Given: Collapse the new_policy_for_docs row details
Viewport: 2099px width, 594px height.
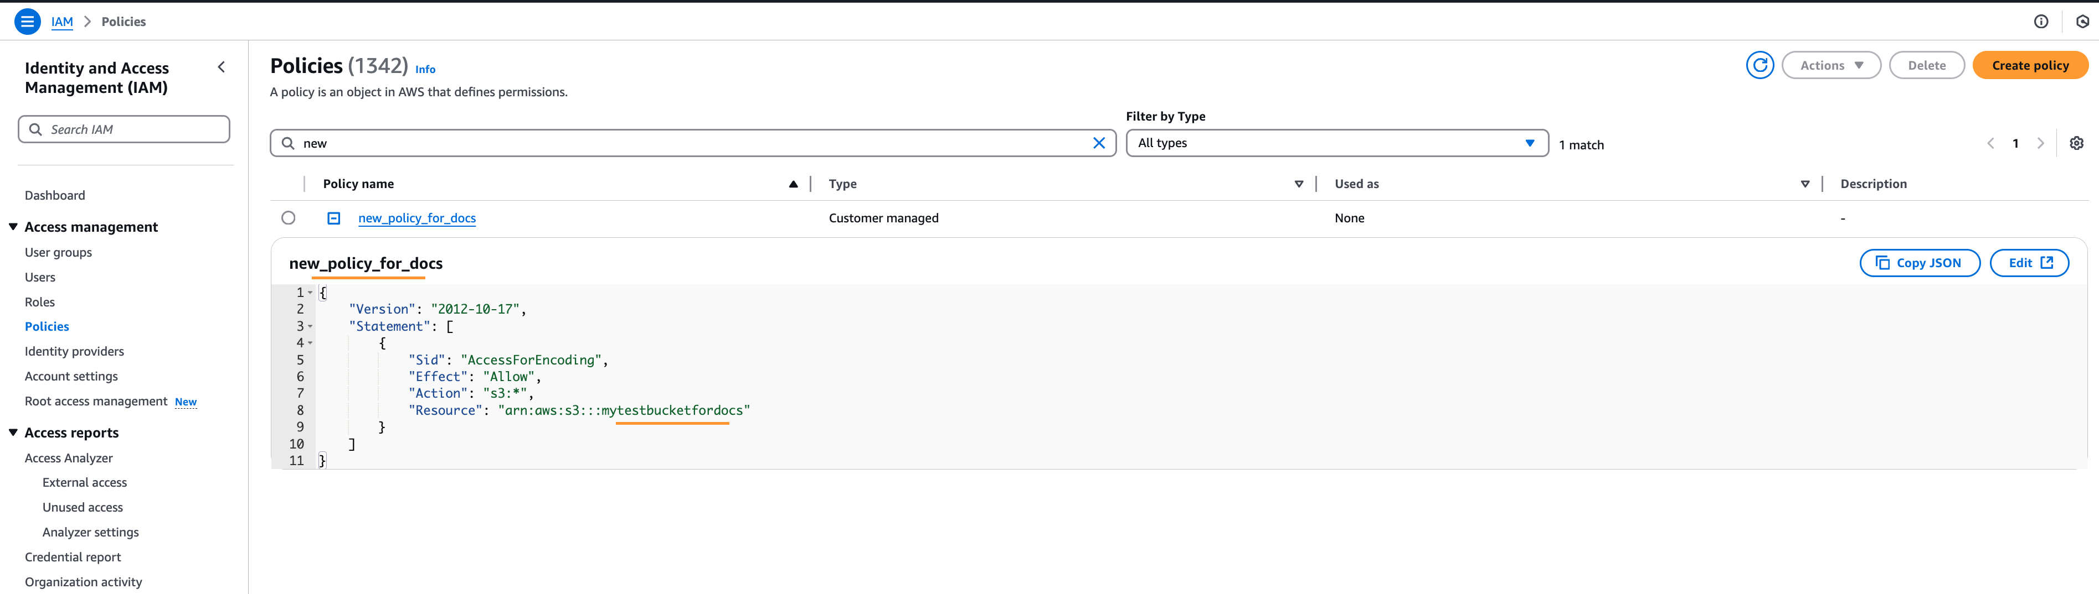Looking at the screenshot, I should point(334,218).
